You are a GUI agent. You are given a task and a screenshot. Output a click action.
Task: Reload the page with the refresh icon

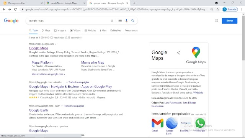pos(15,9)
